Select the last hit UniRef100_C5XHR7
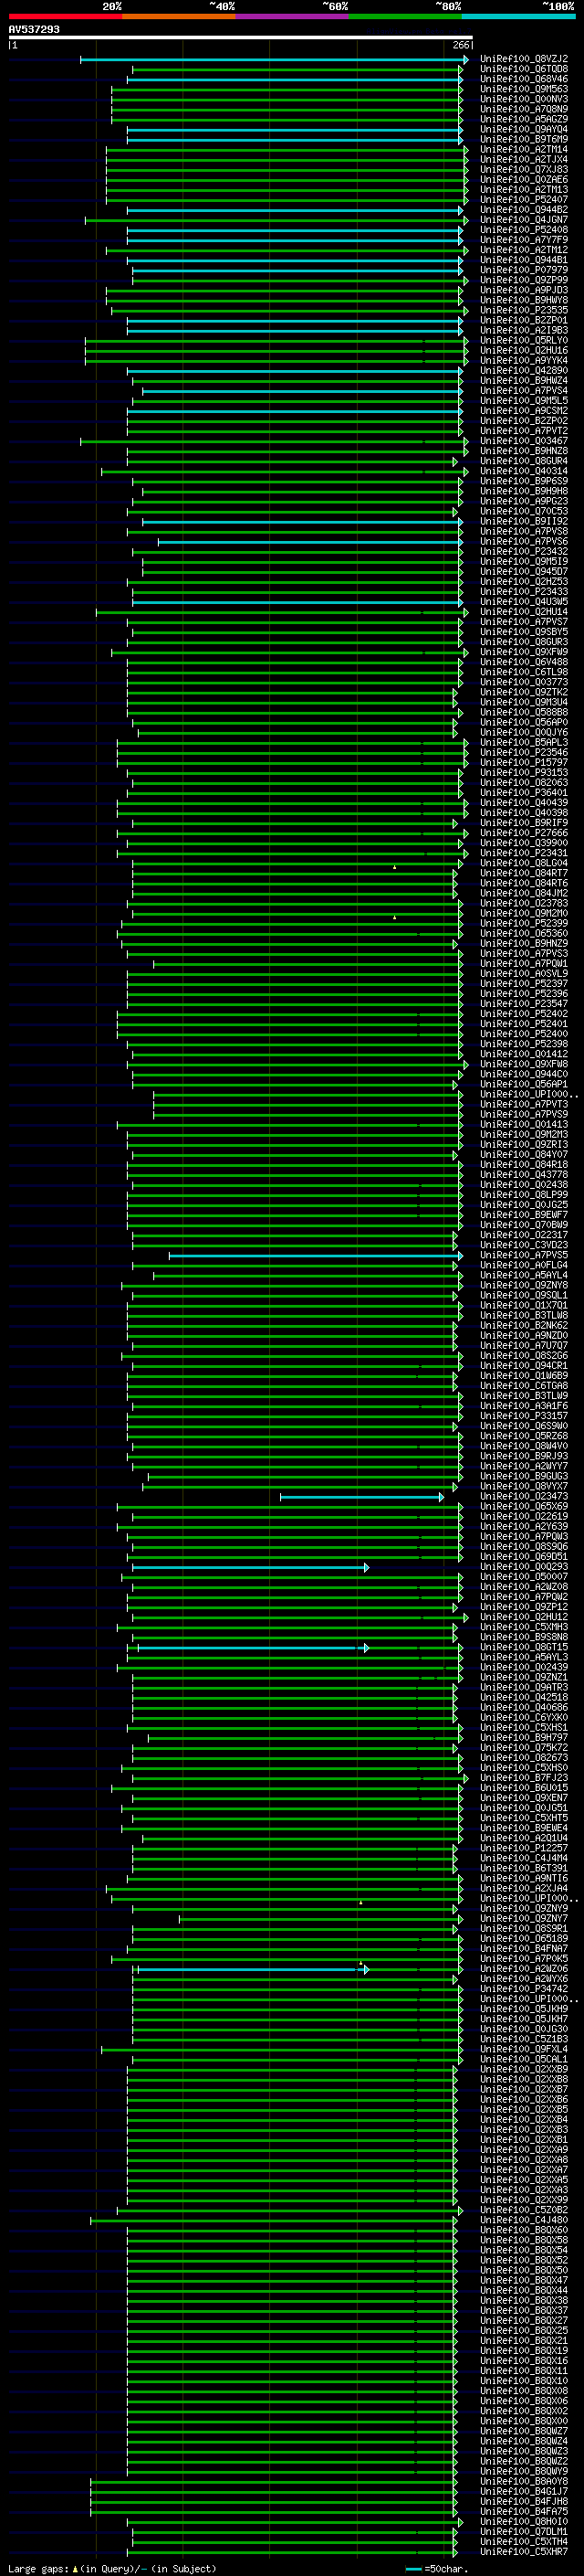 (523, 2552)
